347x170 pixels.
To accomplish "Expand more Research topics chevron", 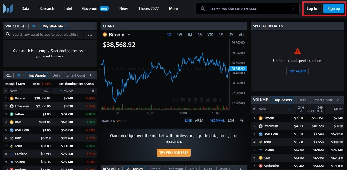I will point(241,169).
